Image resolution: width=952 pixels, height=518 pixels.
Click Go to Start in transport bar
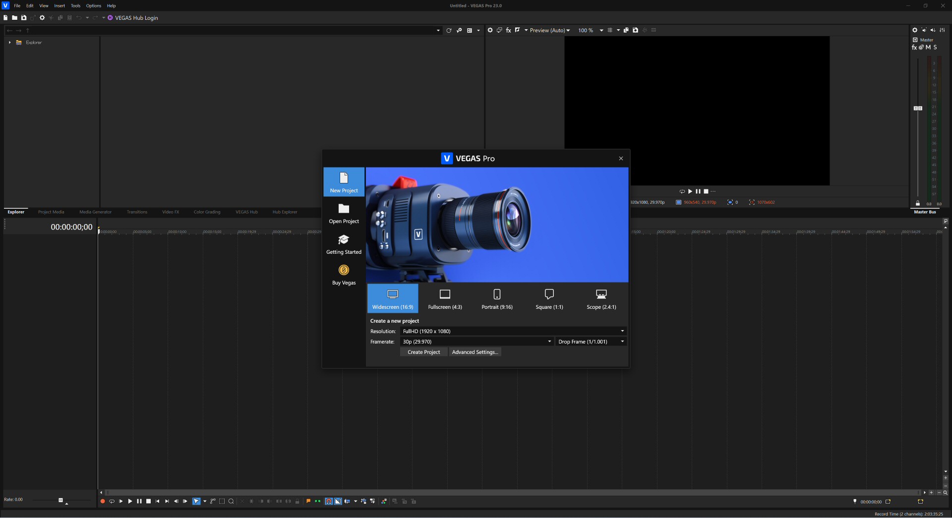[158, 502]
